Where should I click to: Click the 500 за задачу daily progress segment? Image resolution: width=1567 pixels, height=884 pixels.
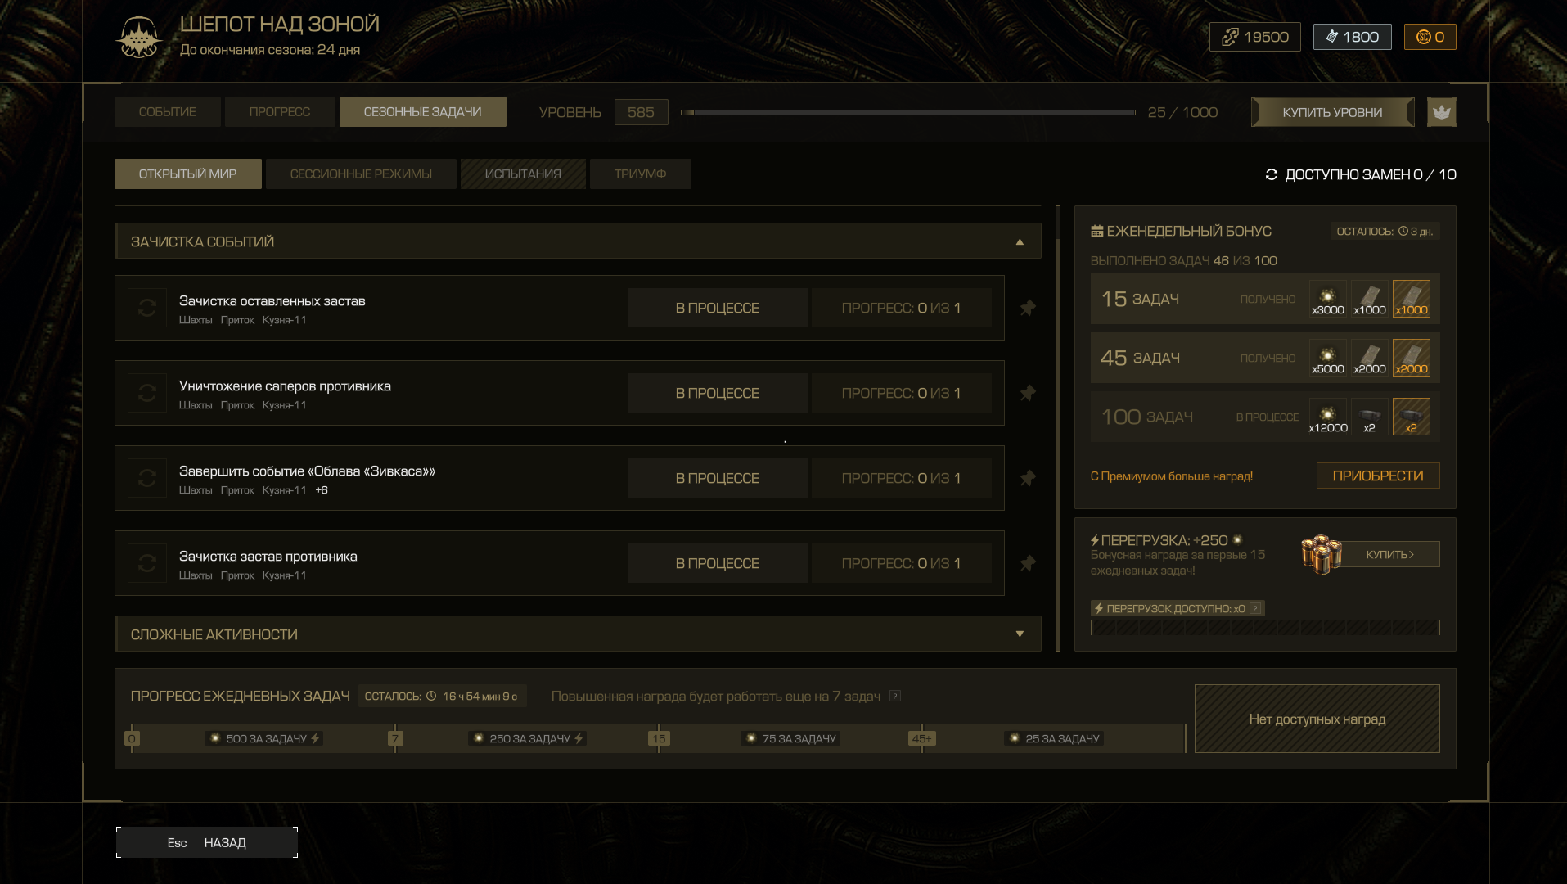[263, 738]
